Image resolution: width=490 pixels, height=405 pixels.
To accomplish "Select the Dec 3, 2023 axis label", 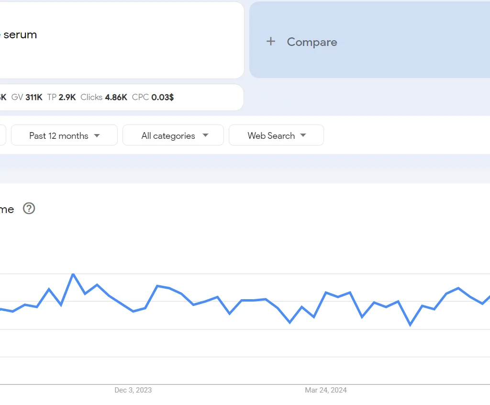I will click(132, 390).
